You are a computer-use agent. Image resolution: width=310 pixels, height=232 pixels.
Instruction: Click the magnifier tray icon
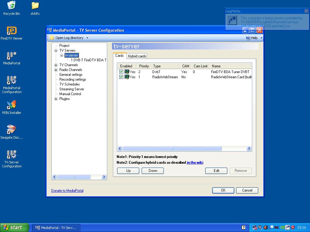(x=271, y=227)
